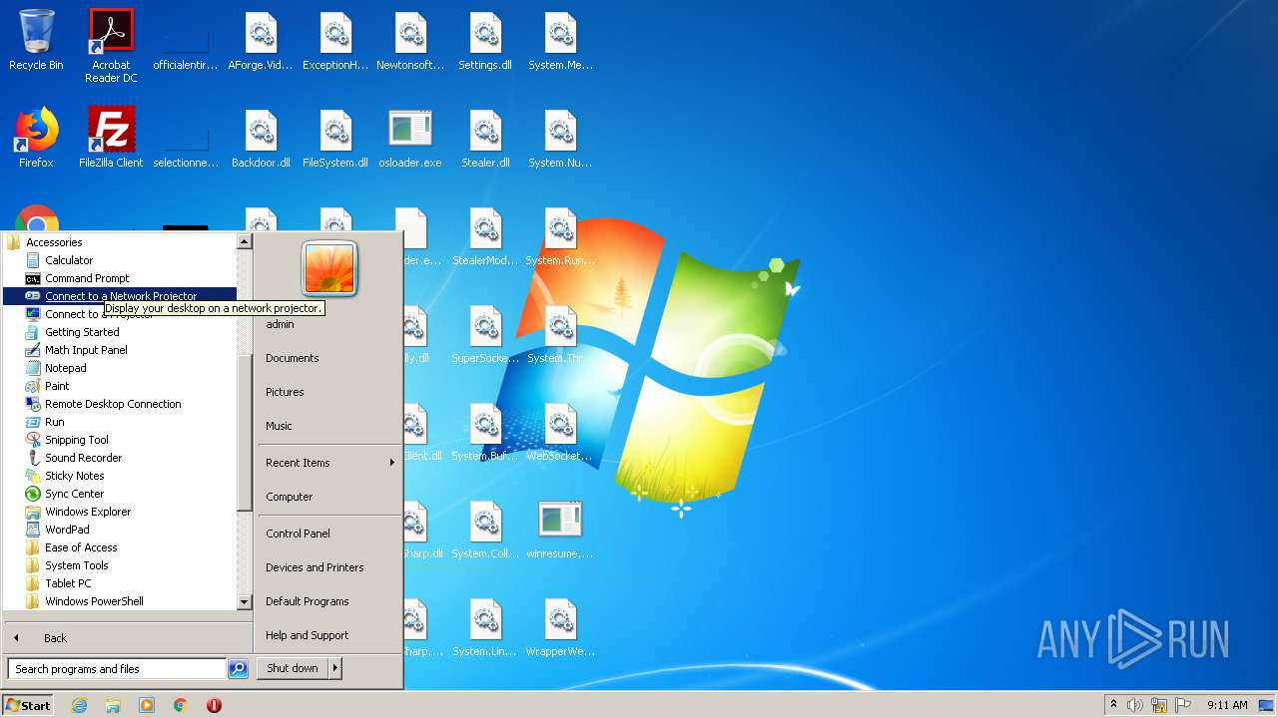1278x718 pixels.
Task: Select the Stealer.dll file icon
Action: coord(485,139)
